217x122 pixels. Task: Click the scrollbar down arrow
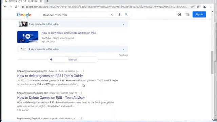click(212, 119)
